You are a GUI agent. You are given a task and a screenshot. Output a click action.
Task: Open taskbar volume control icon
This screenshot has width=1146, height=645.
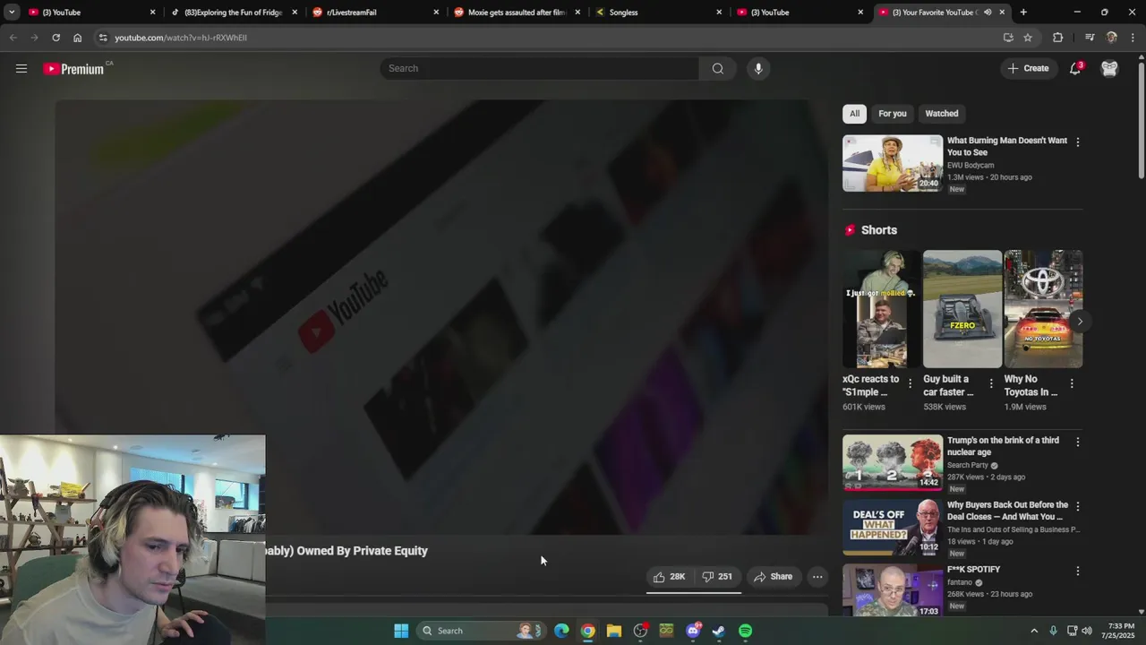[x=1087, y=631]
